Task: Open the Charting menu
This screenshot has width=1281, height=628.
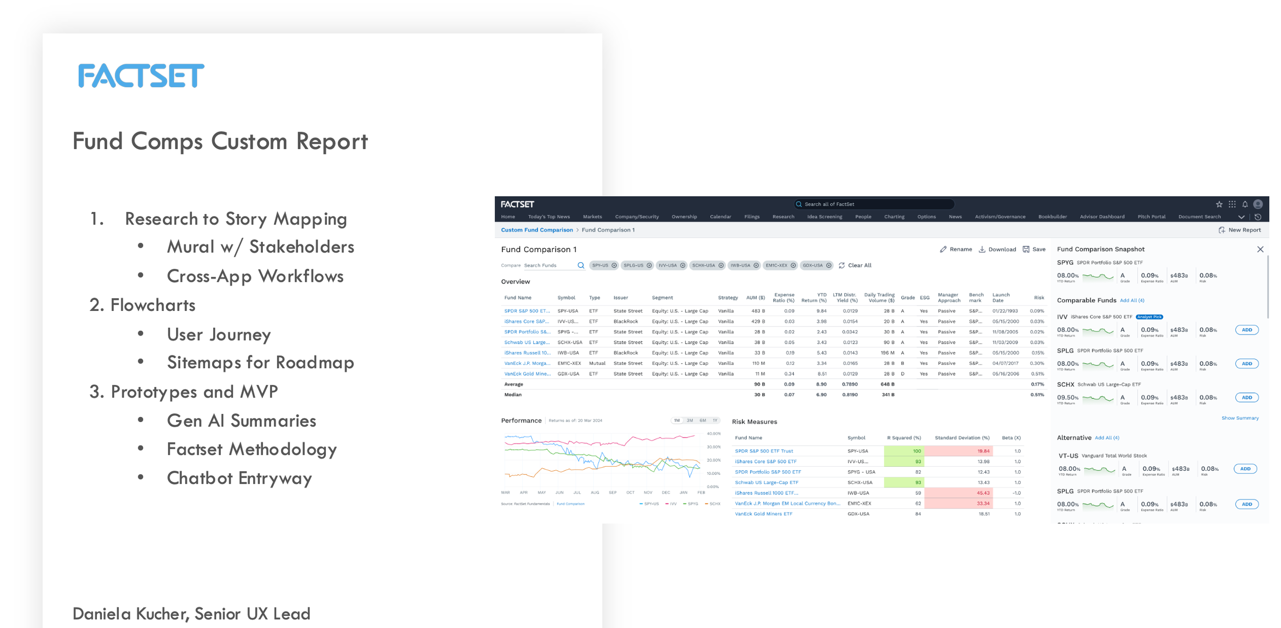Action: [894, 217]
